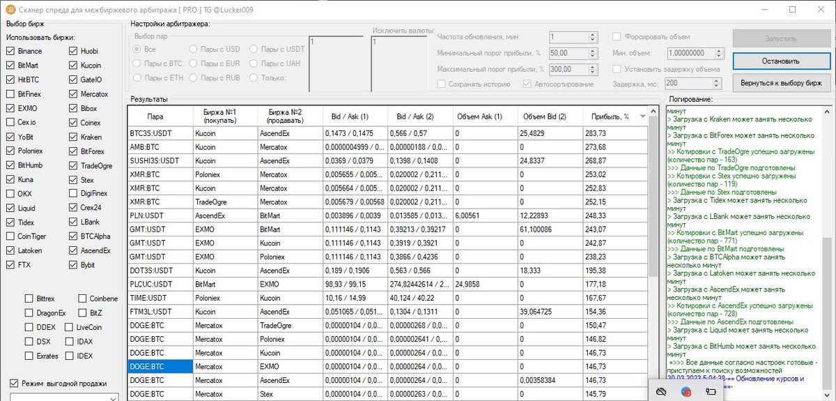
Task: Select the 'Пары с BTC' radio button
Action: (x=137, y=63)
